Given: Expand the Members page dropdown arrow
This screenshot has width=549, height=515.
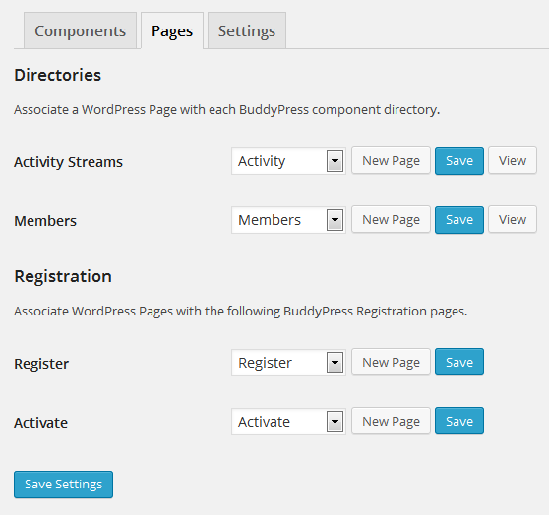Looking at the screenshot, I should 335,220.
